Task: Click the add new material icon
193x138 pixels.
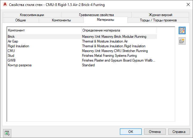Action: [182, 41]
